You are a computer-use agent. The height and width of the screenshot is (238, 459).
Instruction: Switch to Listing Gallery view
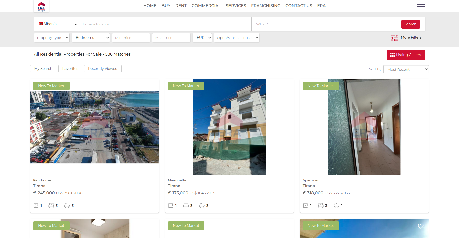point(406,55)
